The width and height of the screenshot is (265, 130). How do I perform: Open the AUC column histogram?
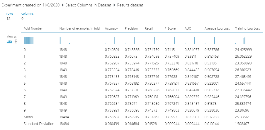click(x=190, y=40)
